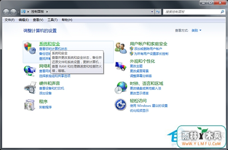Screen dimensions: 228x150
Task: Close the Control Panel window
Action: pyautogui.click(x=220, y=3)
